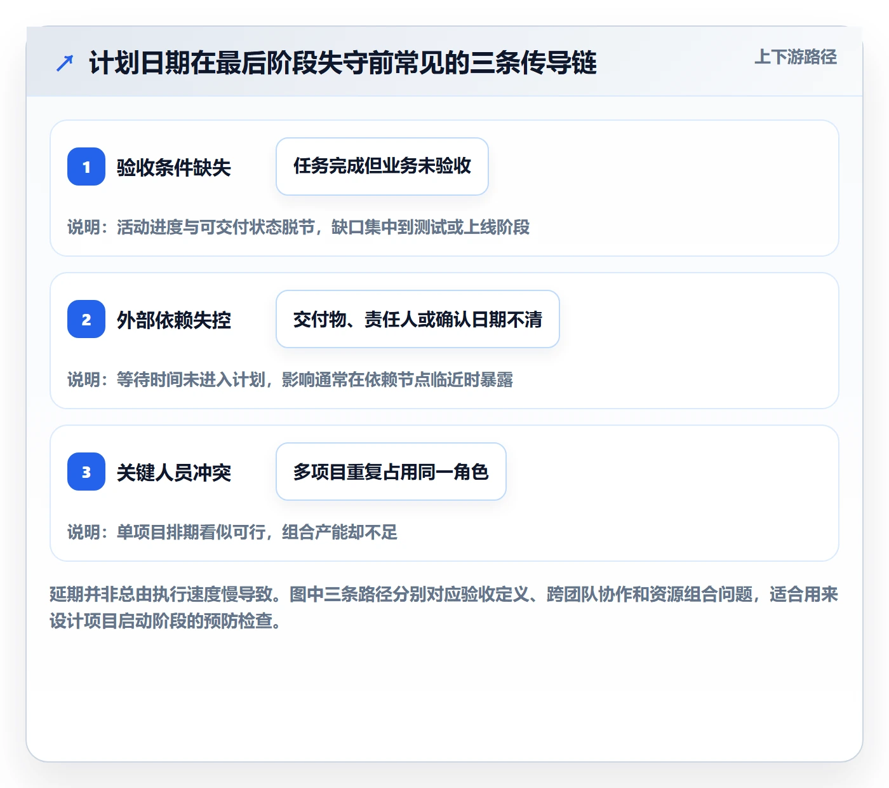Click the title 计划日期在最后阶段失守前常见的三条传导链
The width and height of the screenshot is (889, 788).
pos(343,63)
